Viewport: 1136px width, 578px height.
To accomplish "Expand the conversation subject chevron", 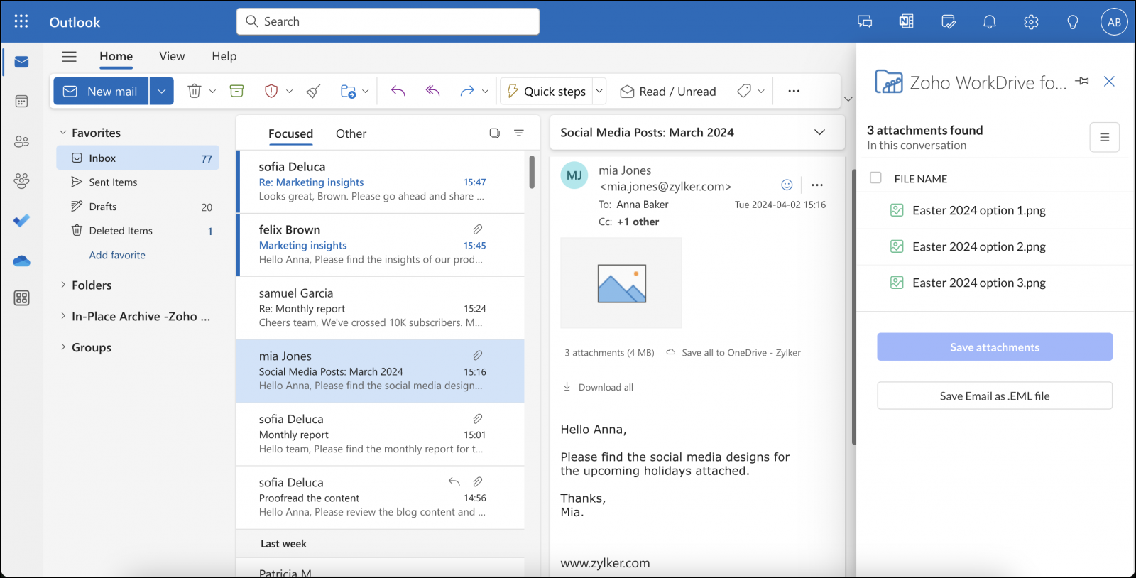I will (x=819, y=132).
